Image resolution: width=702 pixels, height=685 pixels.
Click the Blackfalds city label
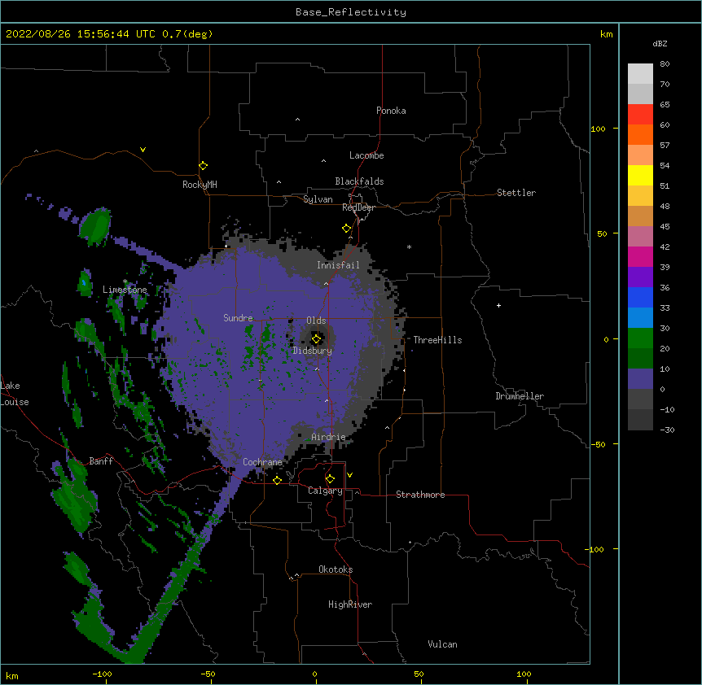pyautogui.click(x=359, y=181)
